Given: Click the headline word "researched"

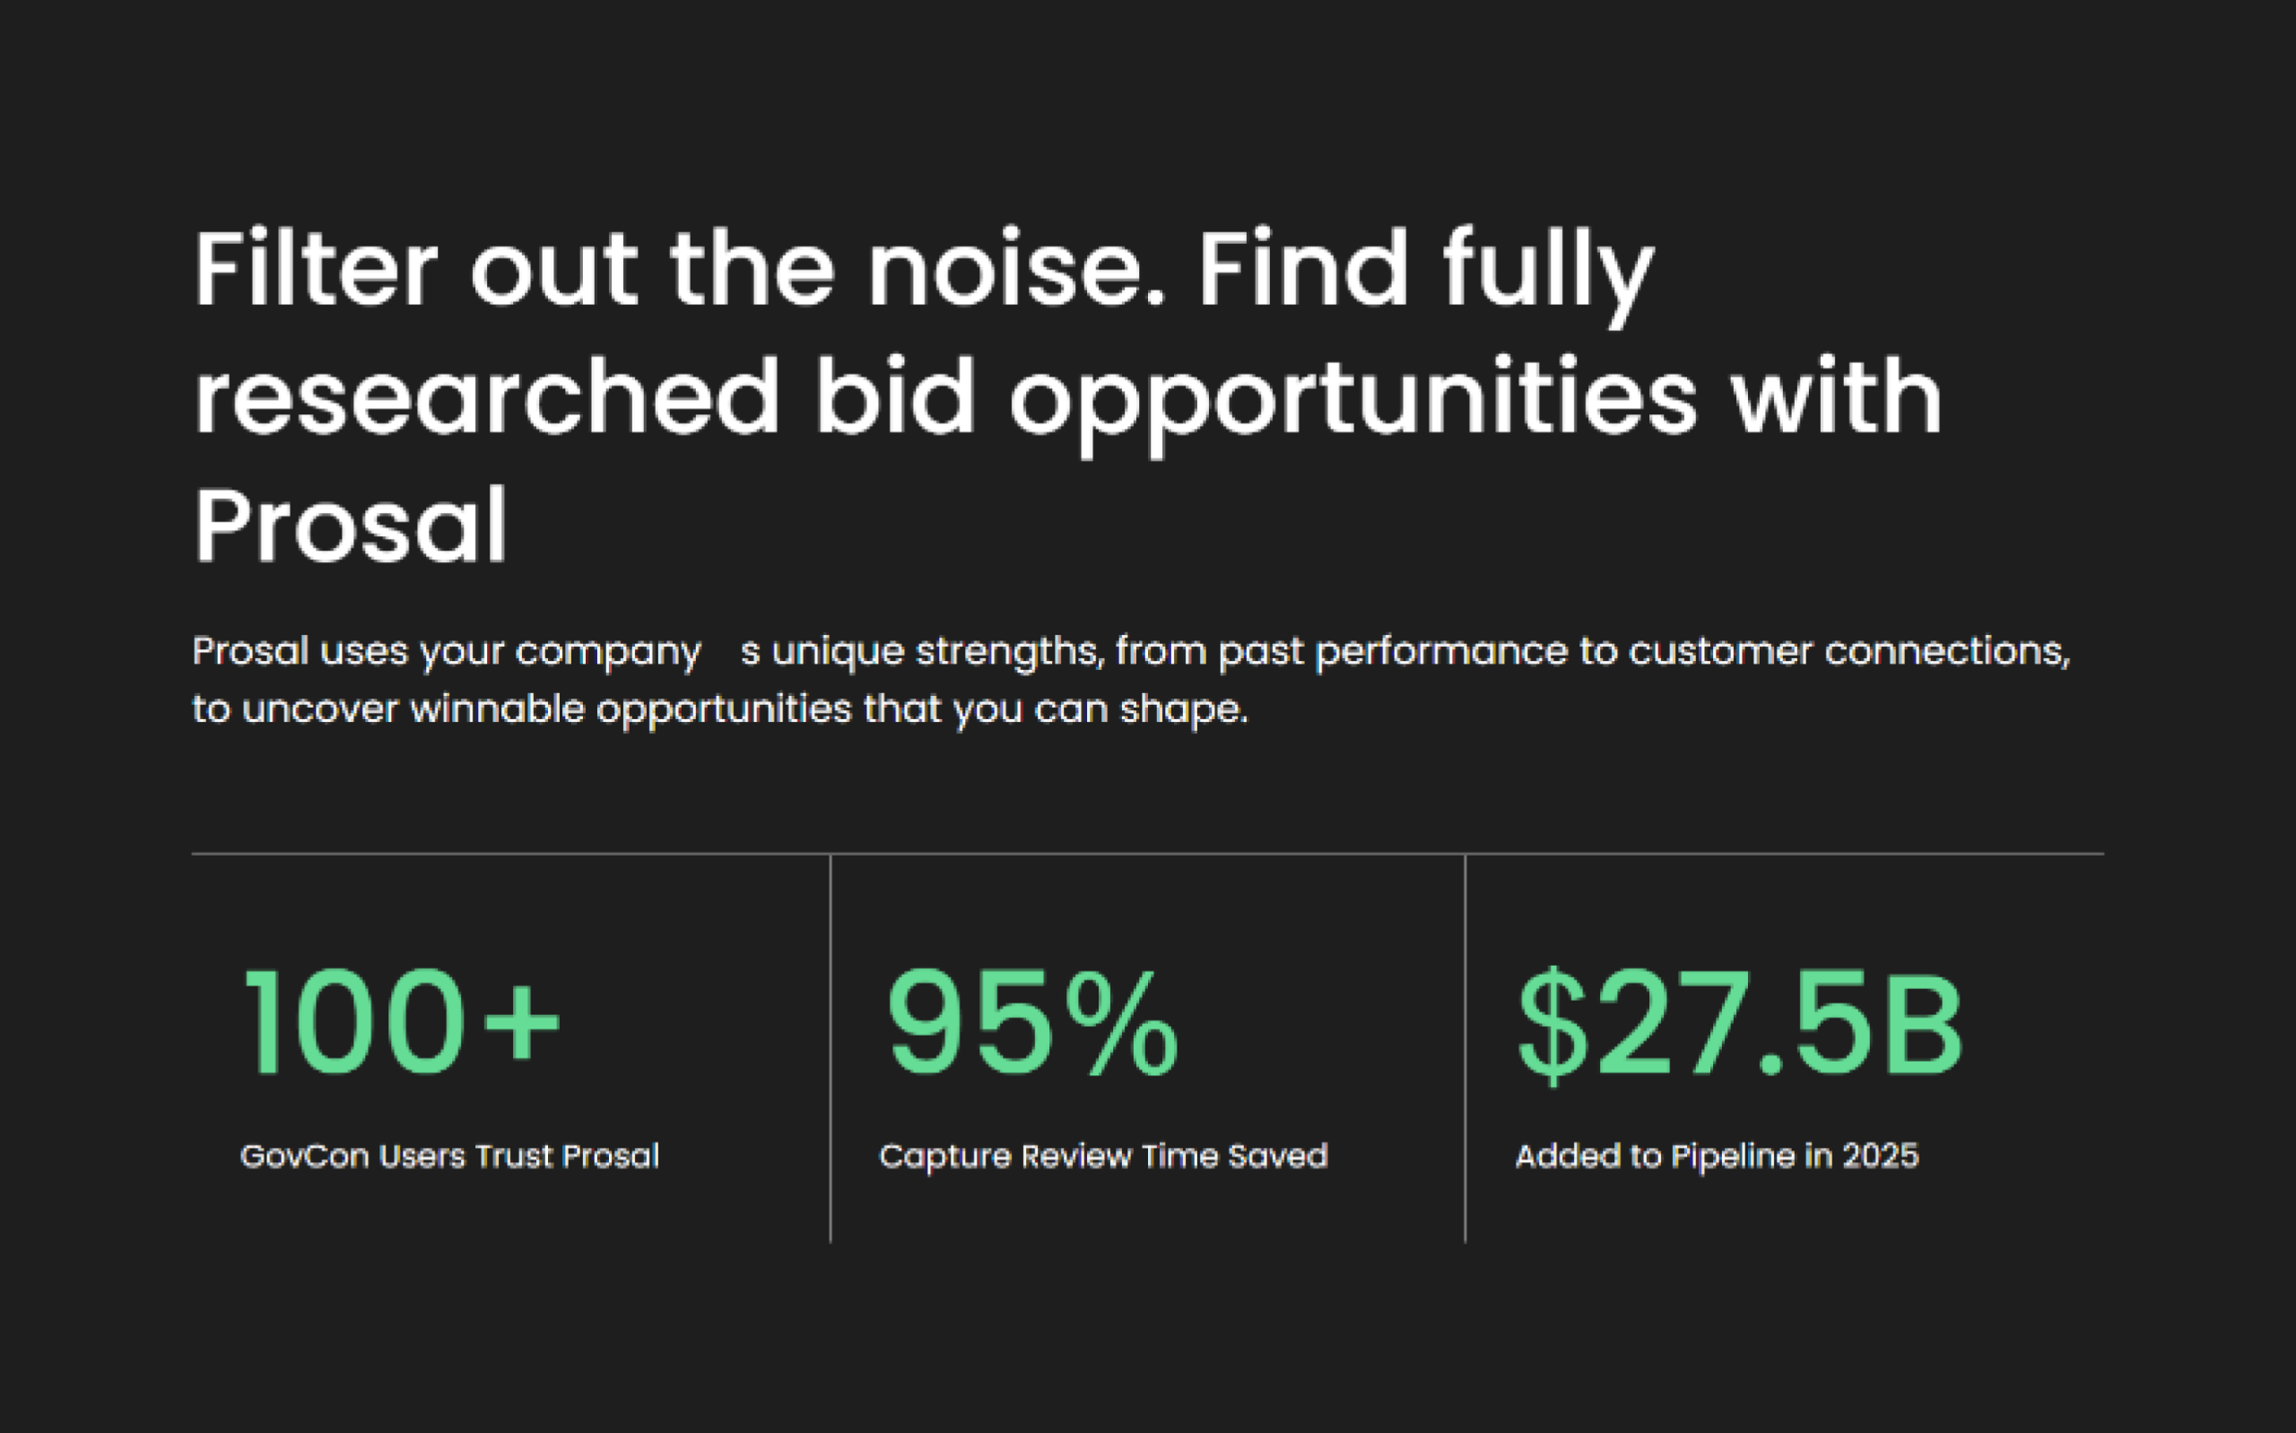Looking at the screenshot, I should [487, 398].
